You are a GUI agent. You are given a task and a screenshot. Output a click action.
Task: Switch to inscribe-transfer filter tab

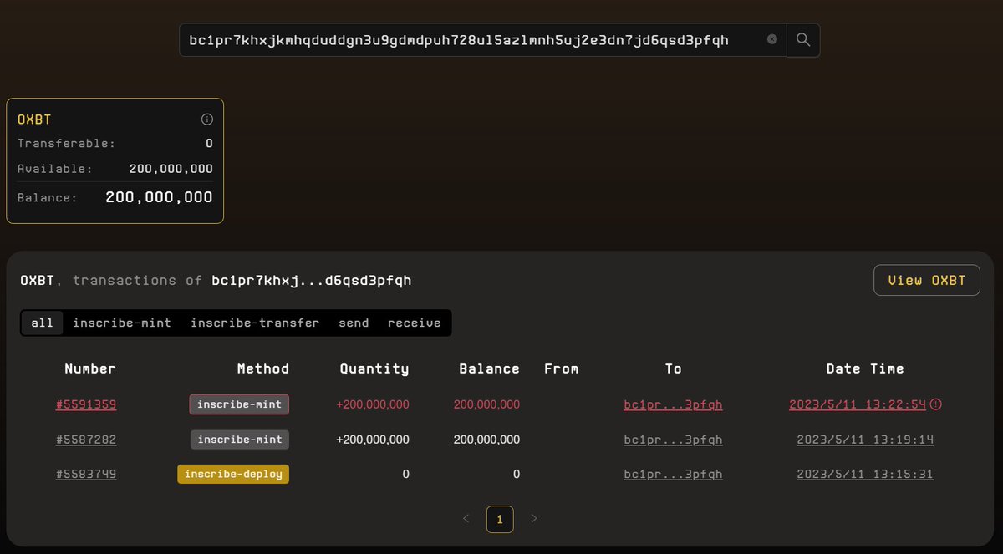click(x=255, y=323)
